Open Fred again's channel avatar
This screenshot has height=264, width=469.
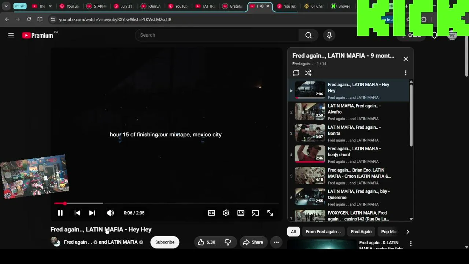tap(55, 242)
